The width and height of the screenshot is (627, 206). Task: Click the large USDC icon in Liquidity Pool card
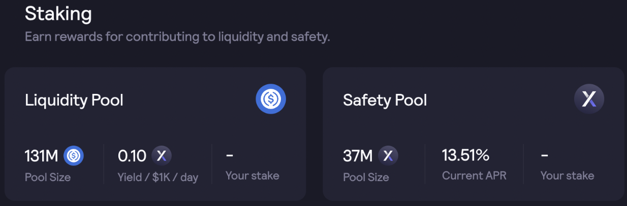point(271,99)
